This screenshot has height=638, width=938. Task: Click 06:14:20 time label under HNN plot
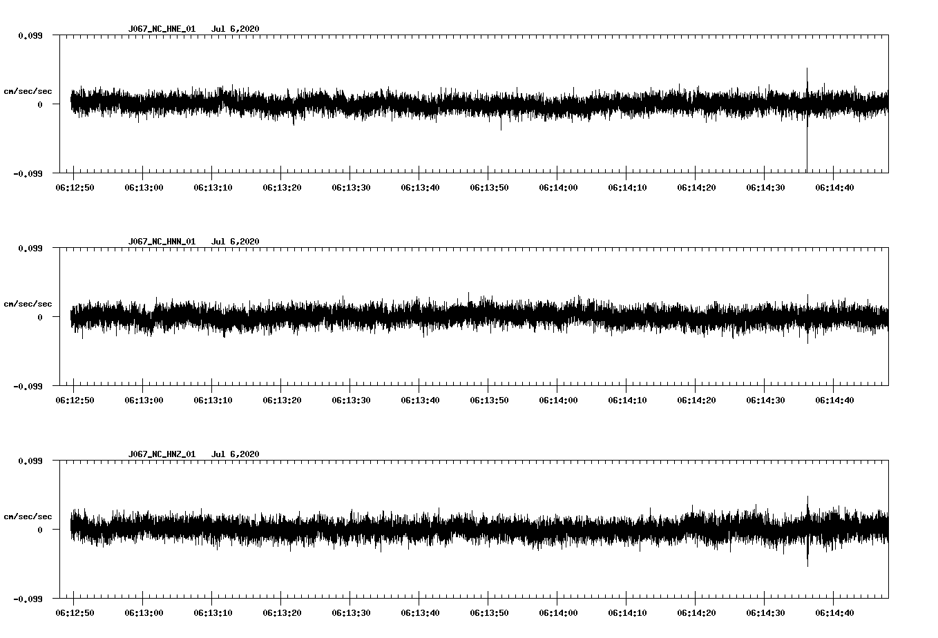click(696, 400)
